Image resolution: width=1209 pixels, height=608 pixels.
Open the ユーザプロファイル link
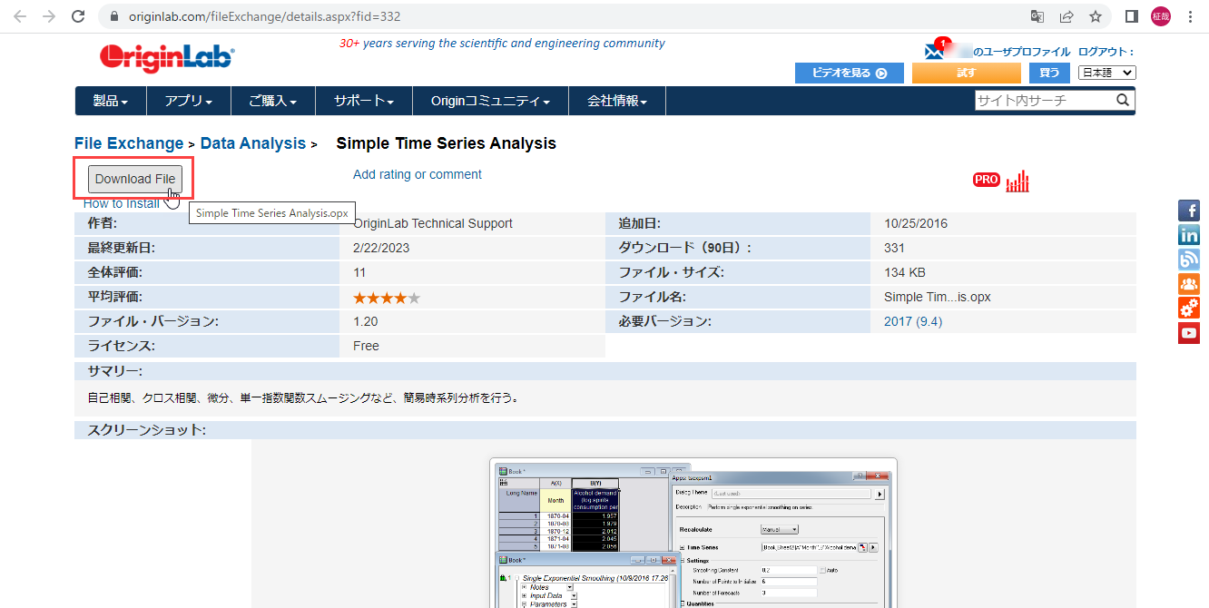[1022, 52]
